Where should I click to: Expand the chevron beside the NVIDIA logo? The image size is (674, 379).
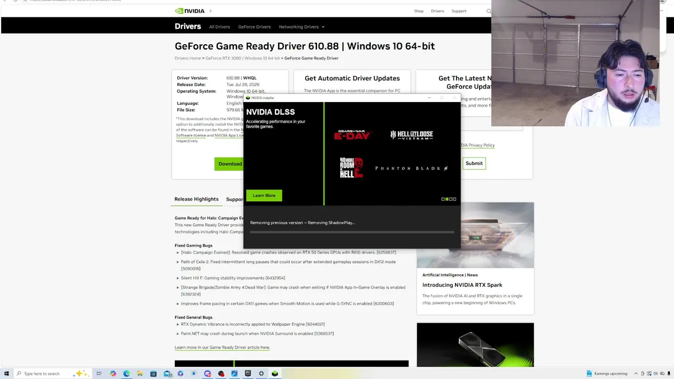coord(211,11)
